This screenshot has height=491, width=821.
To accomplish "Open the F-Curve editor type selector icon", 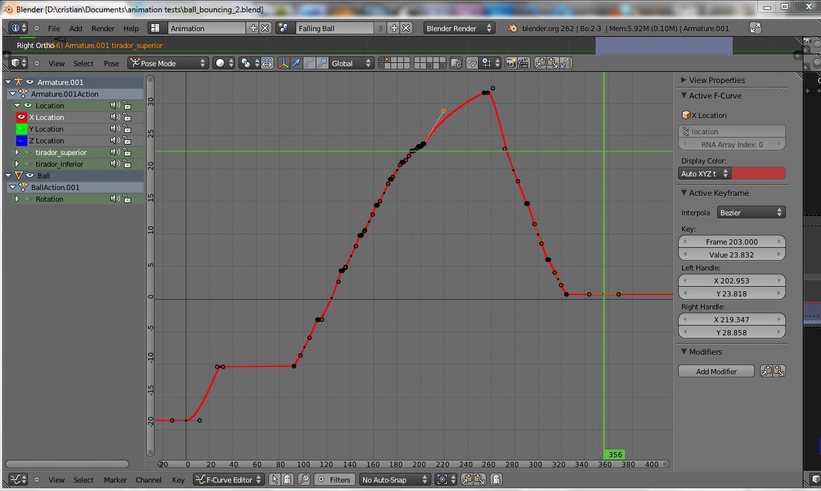I will tap(19, 479).
